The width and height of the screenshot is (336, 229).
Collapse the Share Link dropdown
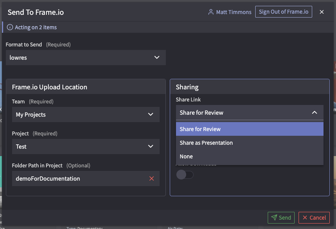point(249,112)
